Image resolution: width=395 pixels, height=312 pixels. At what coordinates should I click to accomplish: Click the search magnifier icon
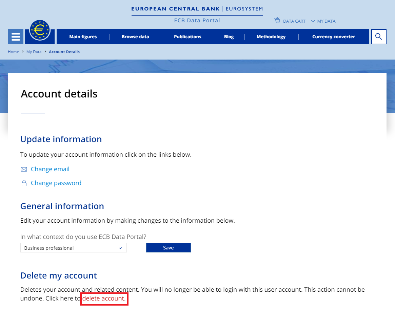(379, 37)
